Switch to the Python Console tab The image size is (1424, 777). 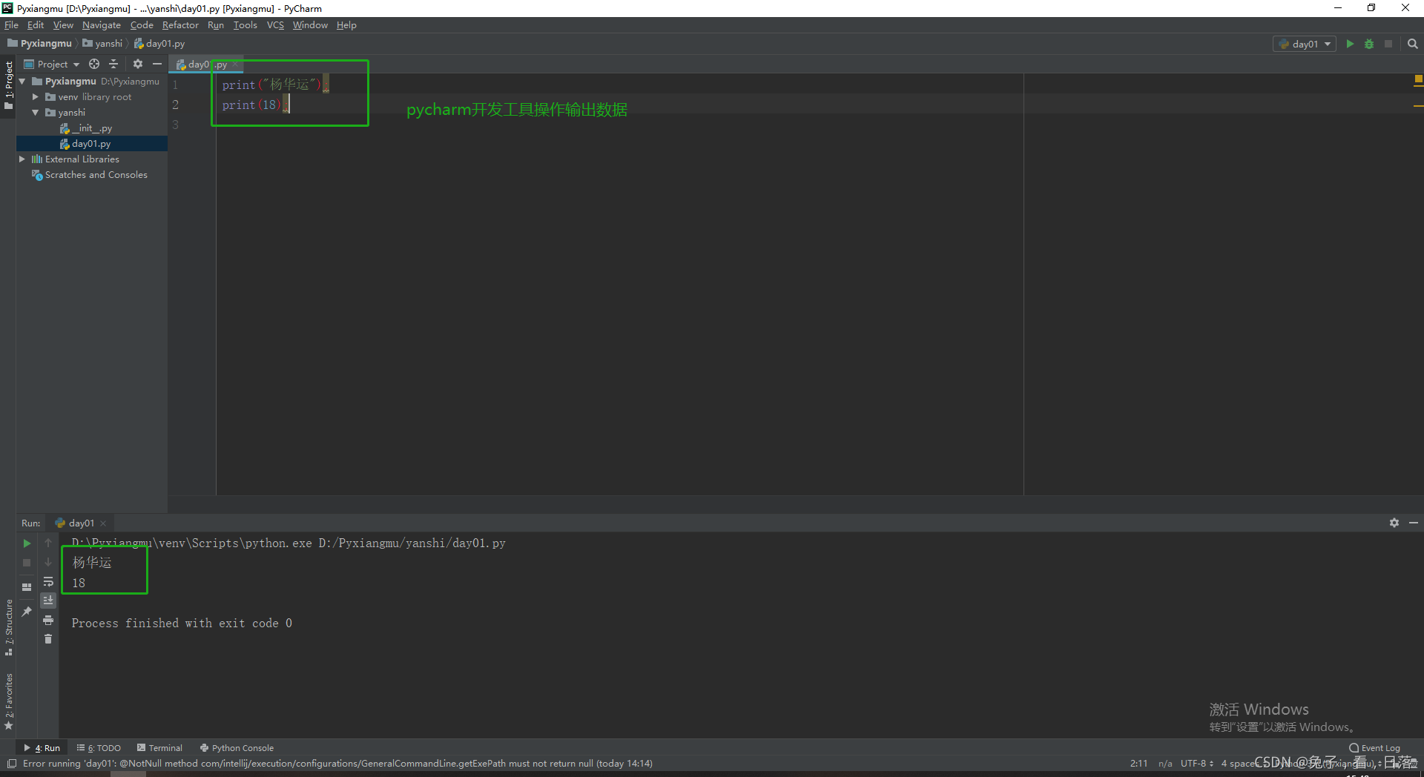236,747
